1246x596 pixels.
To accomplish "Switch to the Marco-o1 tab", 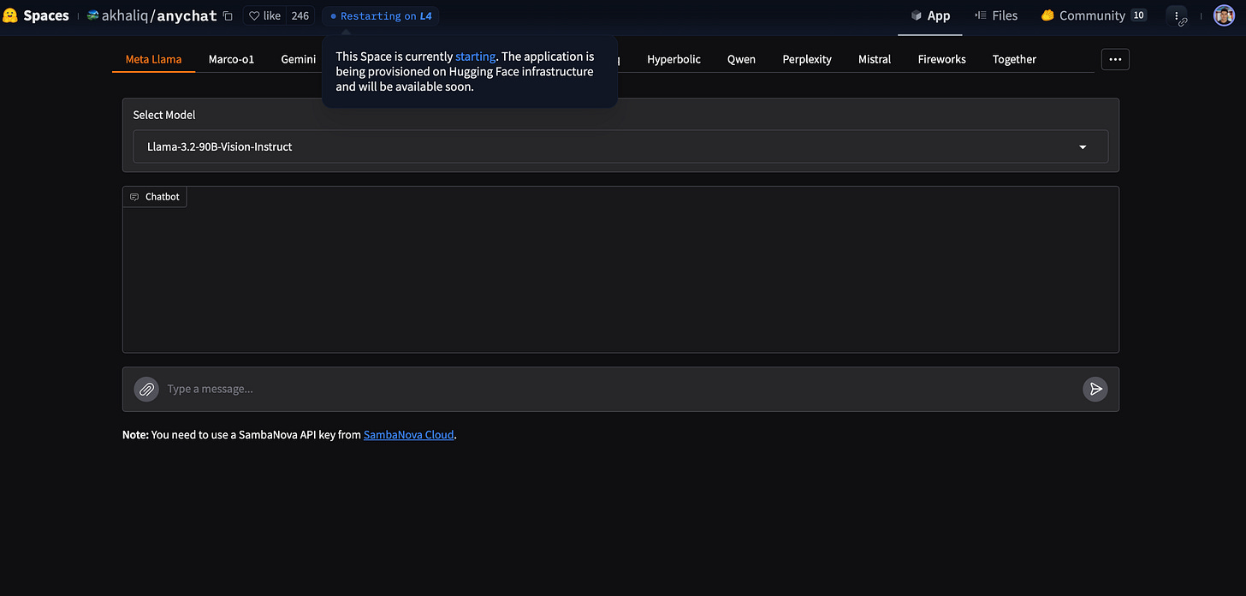I will [x=231, y=59].
